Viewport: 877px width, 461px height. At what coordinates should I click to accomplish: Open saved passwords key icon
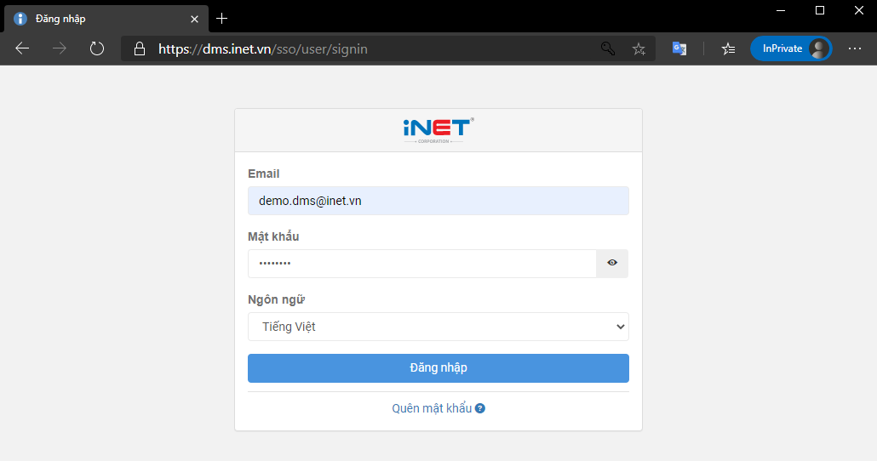tap(608, 49)
